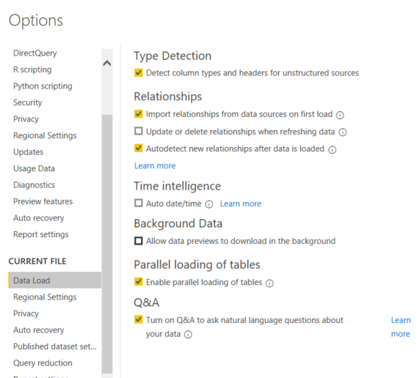Open Current File Regional Settings below Data Load
The image size is (419, 378).
pos(45,297)
